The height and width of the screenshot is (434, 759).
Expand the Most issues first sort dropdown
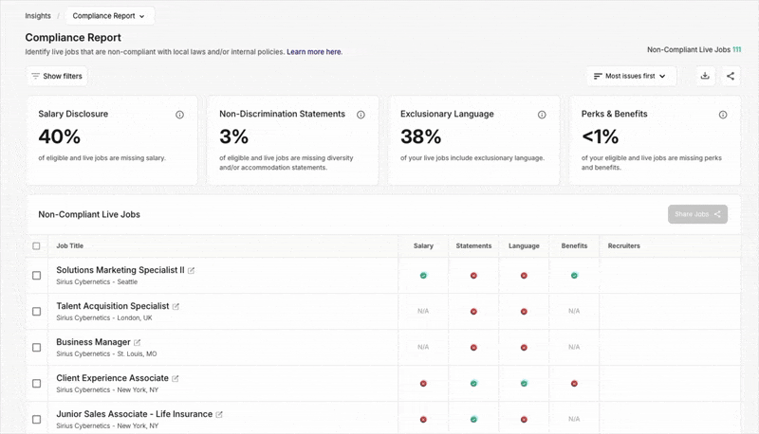(x=630, y=76)
